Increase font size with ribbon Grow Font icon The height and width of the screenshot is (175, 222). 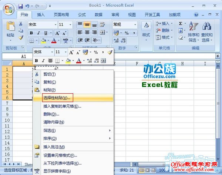(57, 33)
